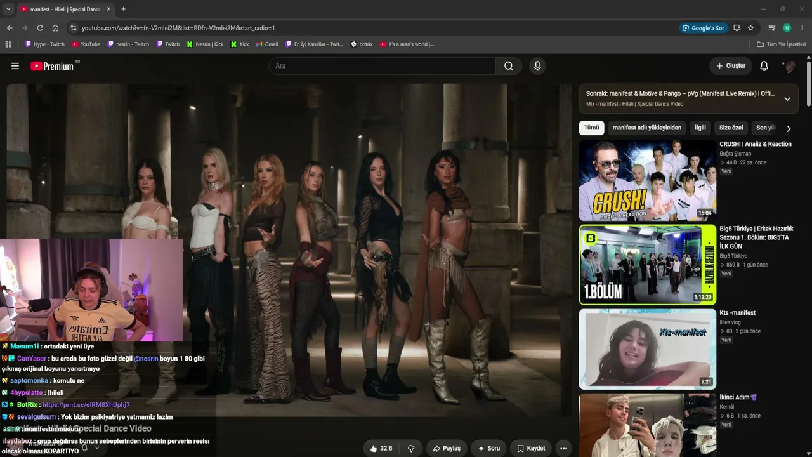Select the İlgili filter chip
812x457 pixels.
(700, 128)
